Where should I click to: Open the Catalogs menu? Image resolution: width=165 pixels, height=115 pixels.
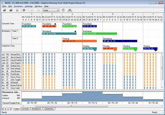point(29,6)
